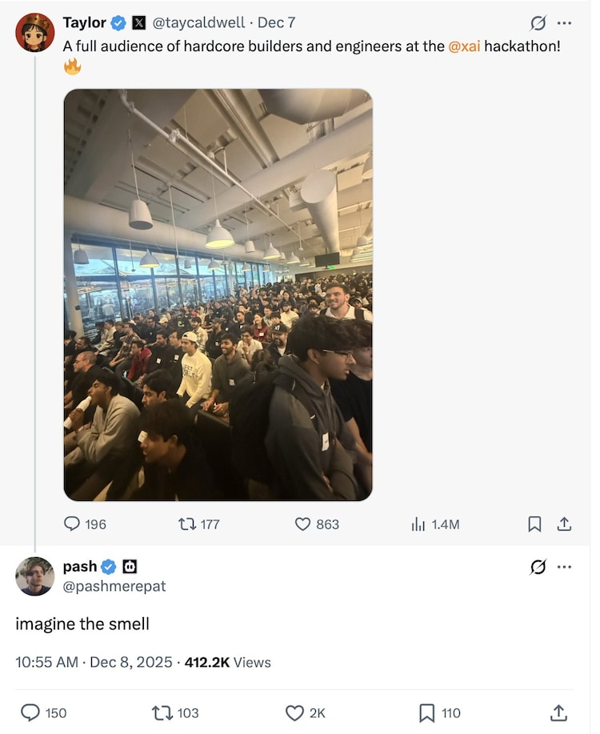Reply to Taylor's post with 196 replies
The image size is (600, 734).
[85, 523]
